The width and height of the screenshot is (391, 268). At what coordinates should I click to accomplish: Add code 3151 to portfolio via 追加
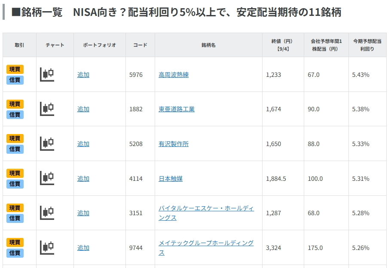83,213
